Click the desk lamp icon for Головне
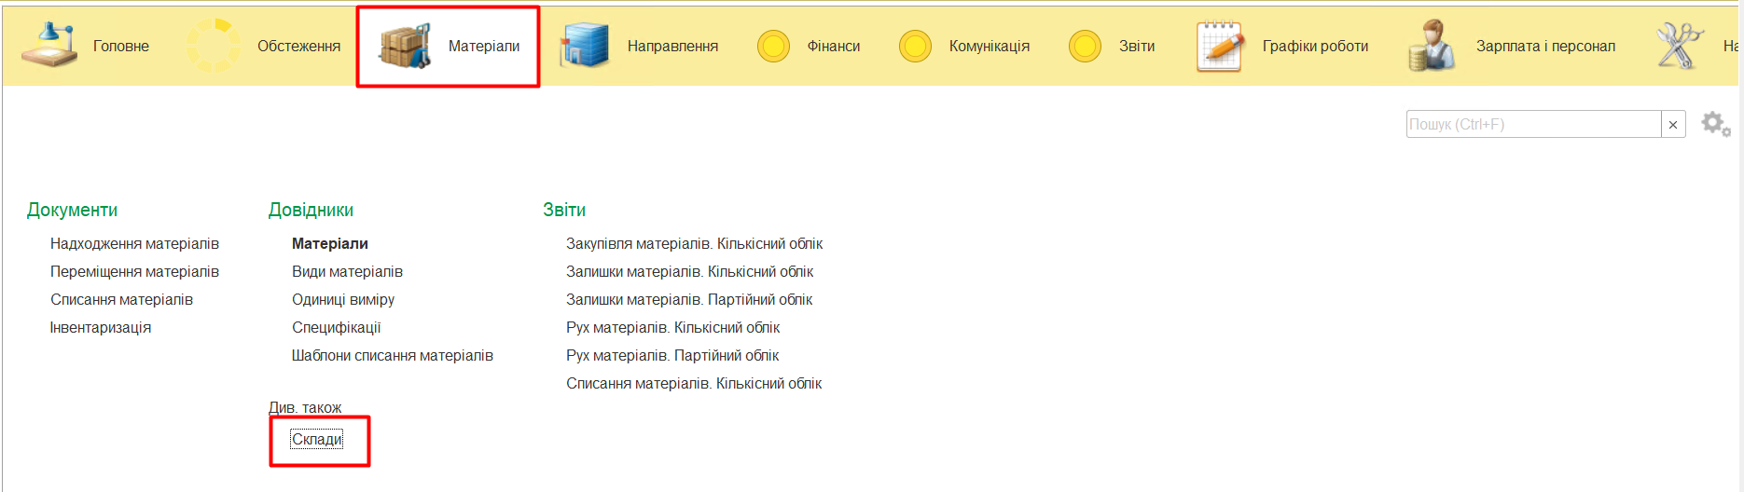The image size is (1744, 492). click(49, 46)
